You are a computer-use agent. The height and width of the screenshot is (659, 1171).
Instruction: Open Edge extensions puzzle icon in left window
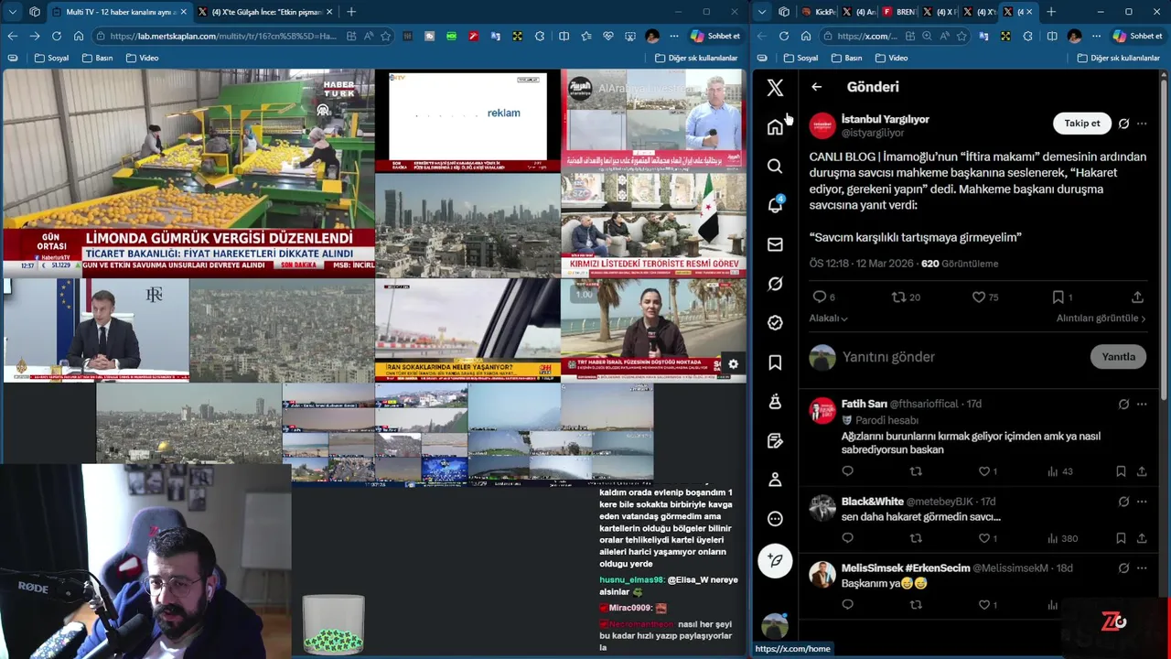point(540,36)
